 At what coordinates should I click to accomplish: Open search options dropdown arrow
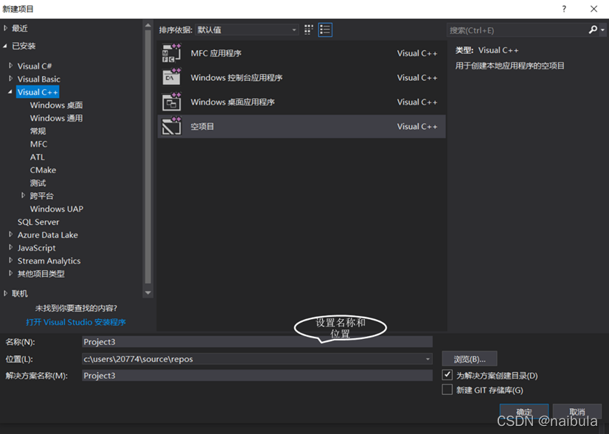click(602, 30)
